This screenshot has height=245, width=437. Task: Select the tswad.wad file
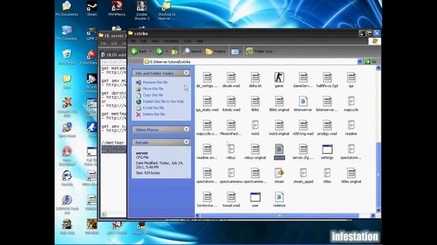(231, 199)
